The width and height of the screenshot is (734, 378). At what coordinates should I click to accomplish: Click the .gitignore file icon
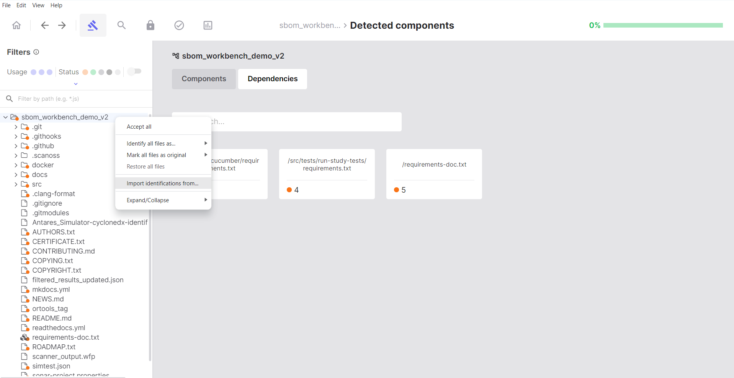[x=25, y=203]
